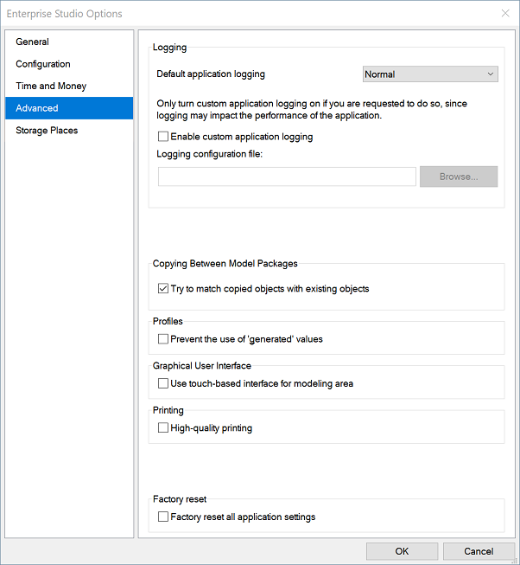
Task: Click the 'Logging configuration file:' label
Action: click(x=210, y=154)
